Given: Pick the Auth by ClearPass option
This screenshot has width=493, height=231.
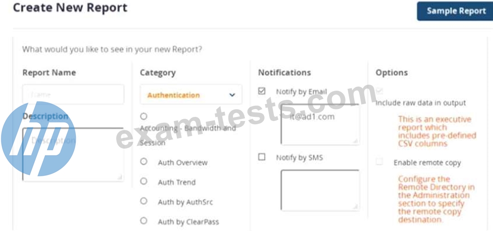Looking at the screenshot, I should coord(144,220).
